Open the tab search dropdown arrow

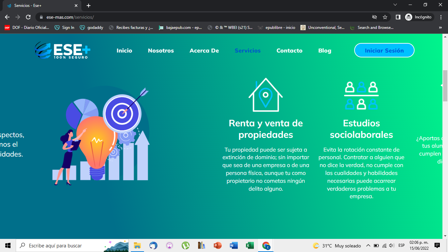coord(395,5)
